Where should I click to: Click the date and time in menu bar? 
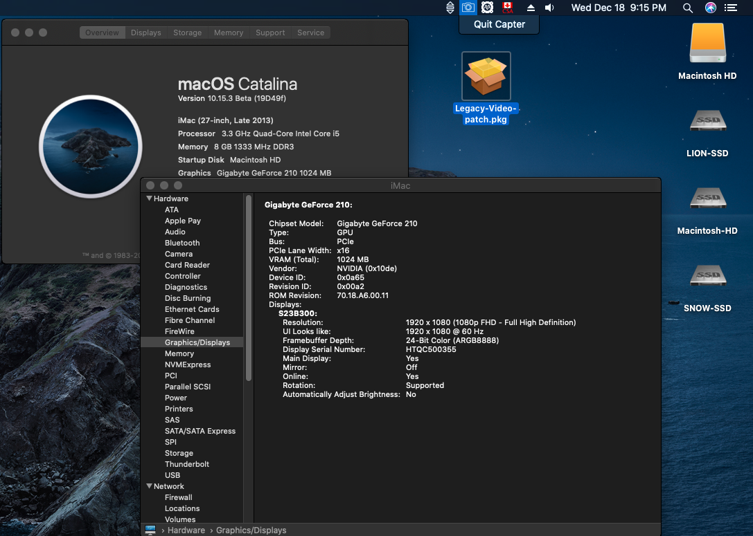[x=619, y=8]
